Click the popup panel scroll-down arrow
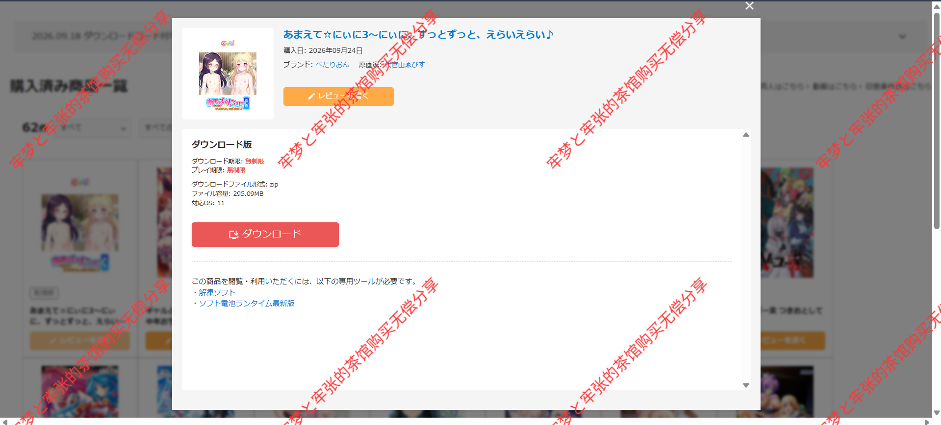The image size is (941, 425). point(746,385)
